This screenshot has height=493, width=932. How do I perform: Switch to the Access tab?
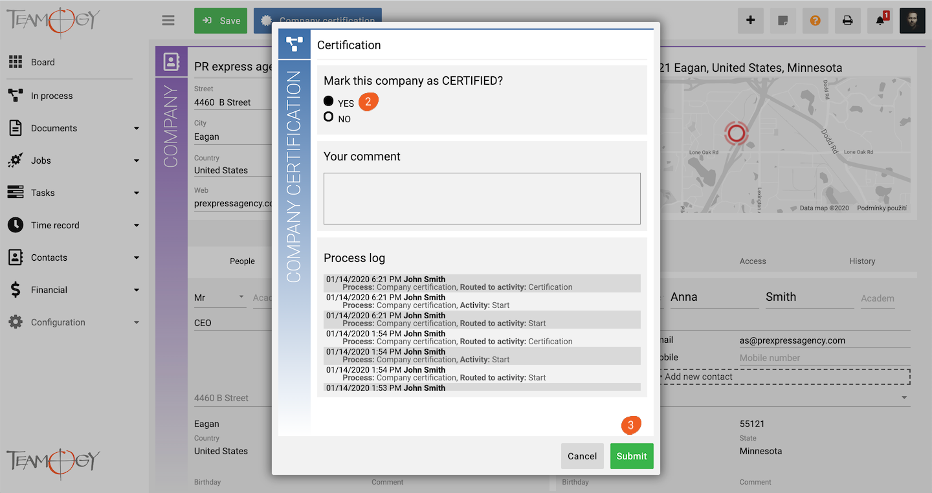coord(753,261)
